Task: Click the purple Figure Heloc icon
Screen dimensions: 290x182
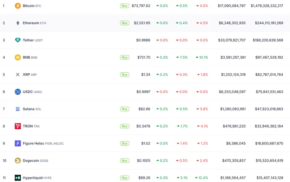Action: pos(18,143)
